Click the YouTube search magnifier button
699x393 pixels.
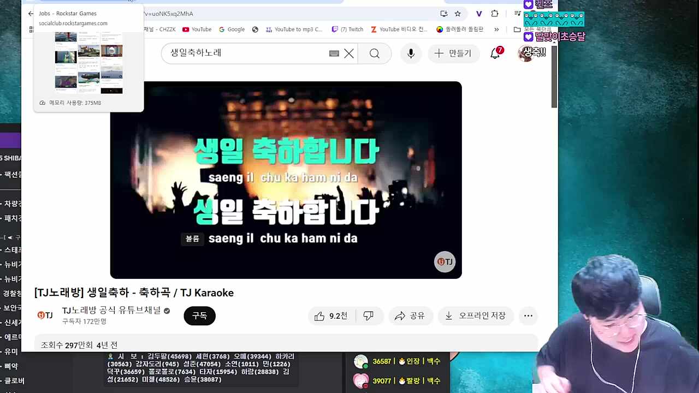375,53
